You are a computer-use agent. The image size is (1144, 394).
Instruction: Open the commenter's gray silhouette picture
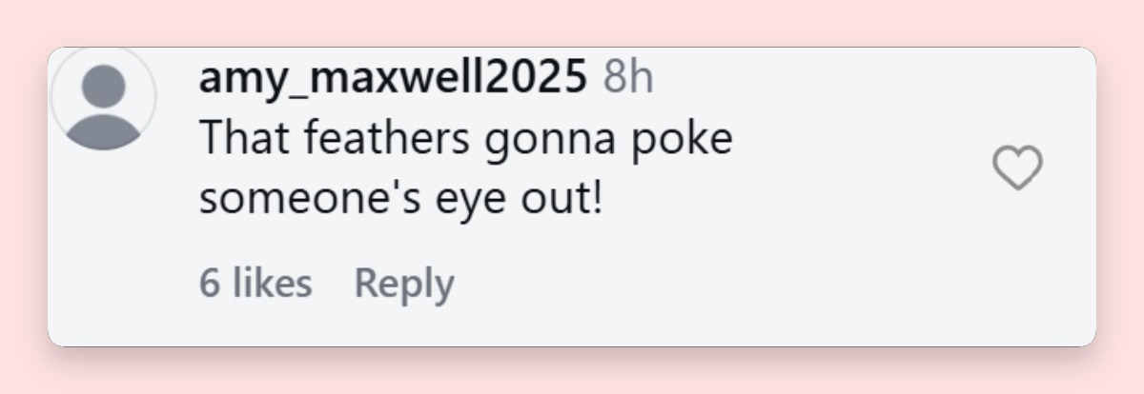pos(103,98)
